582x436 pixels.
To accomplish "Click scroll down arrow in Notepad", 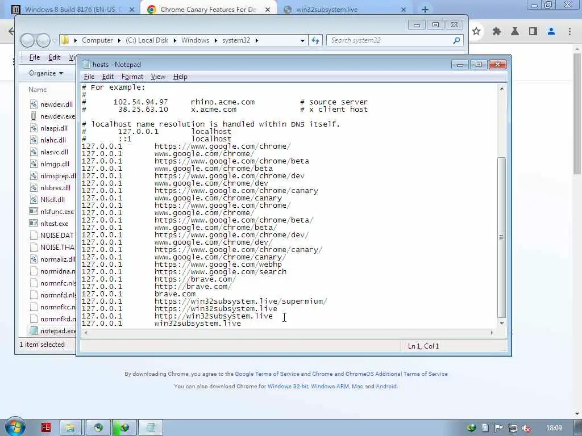I will [502, 324].
